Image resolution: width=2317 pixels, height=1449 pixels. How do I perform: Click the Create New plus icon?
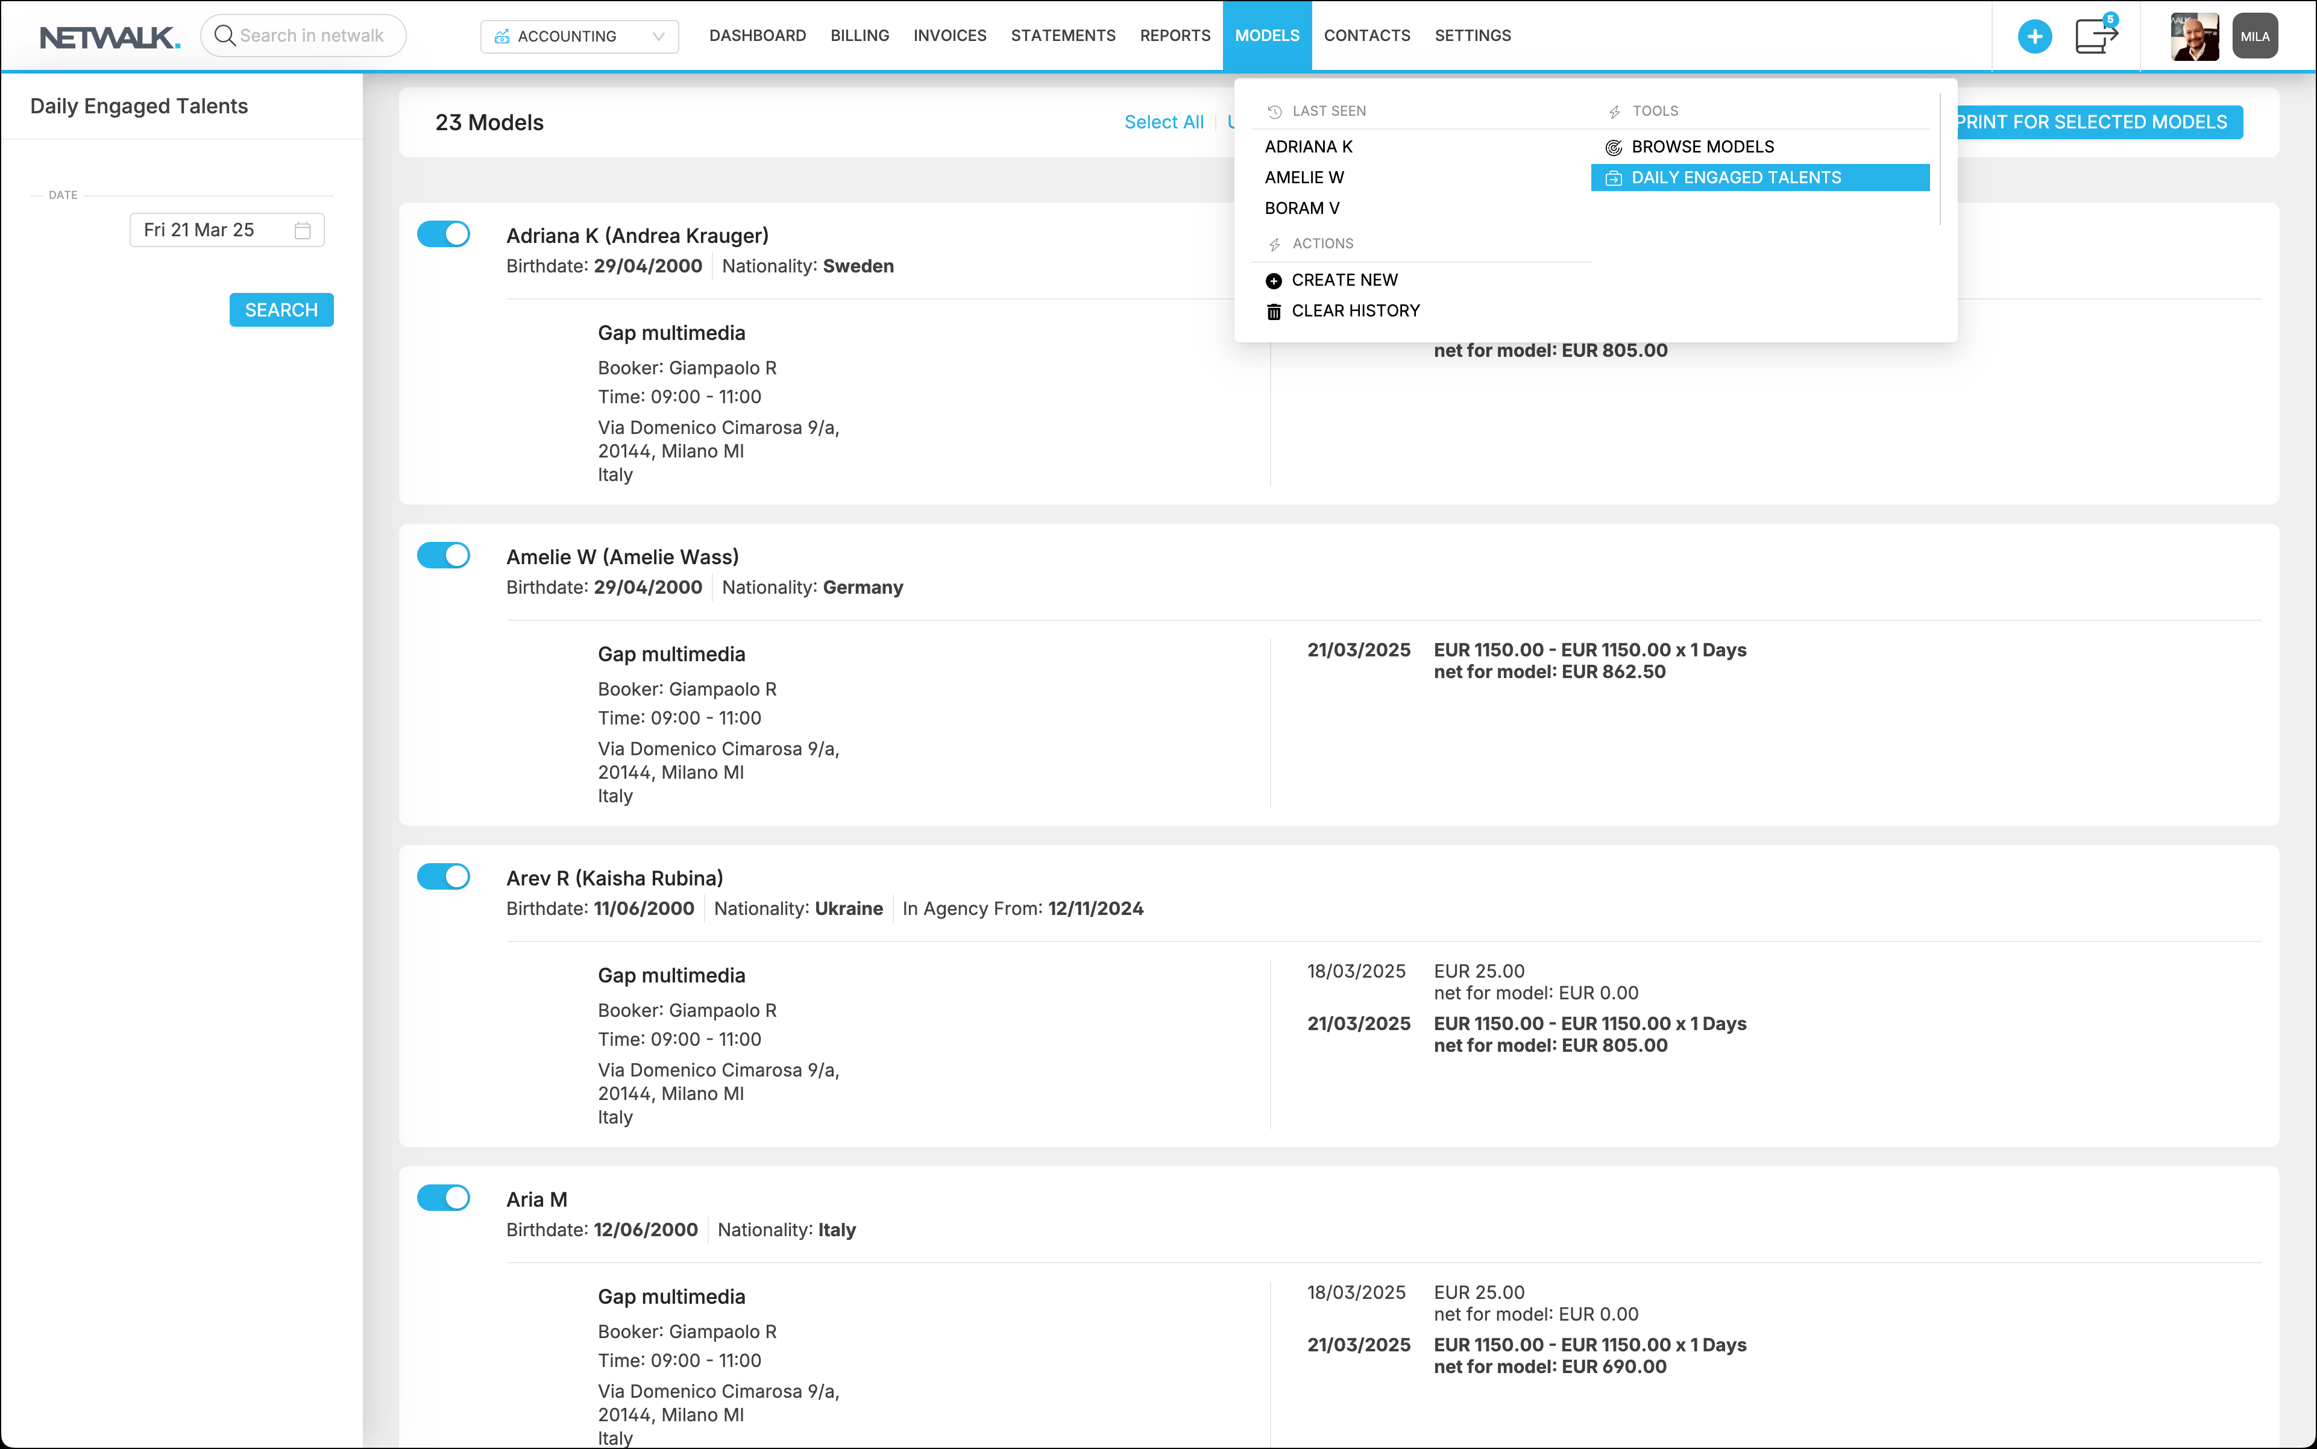(1274, 281)
